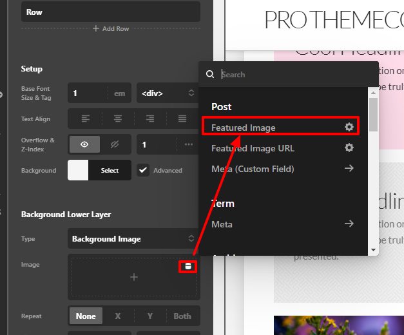Set overflow to visible eye icon

click(84, 144)
